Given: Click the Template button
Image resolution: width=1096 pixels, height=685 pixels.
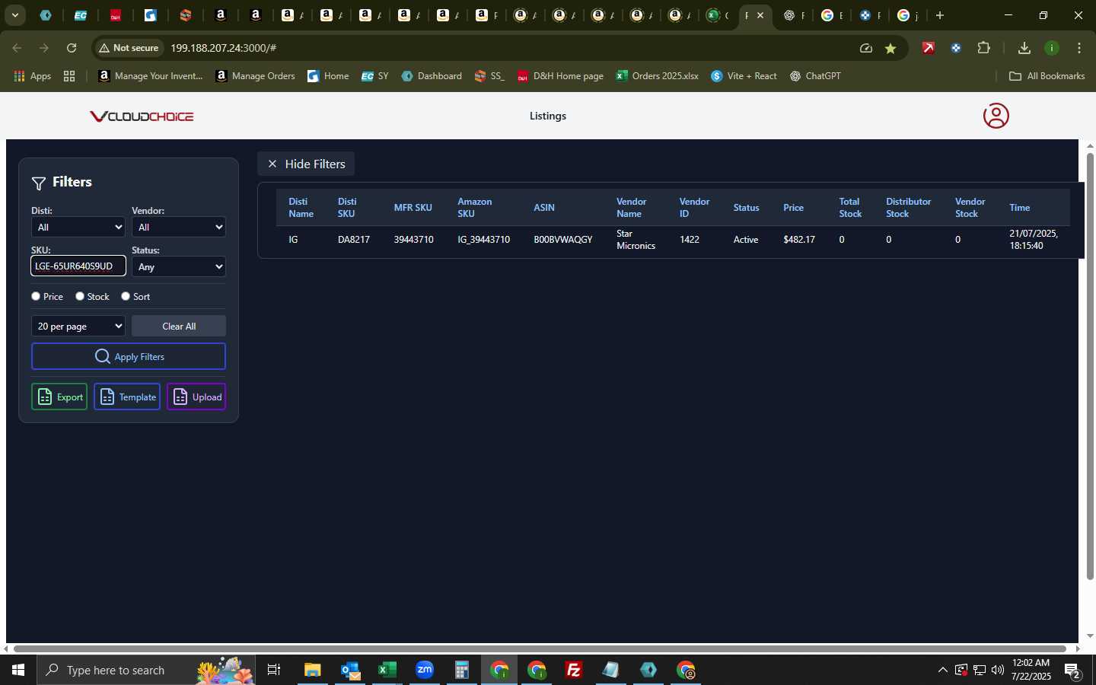Looking at the screenshot, I should point(127,397).
